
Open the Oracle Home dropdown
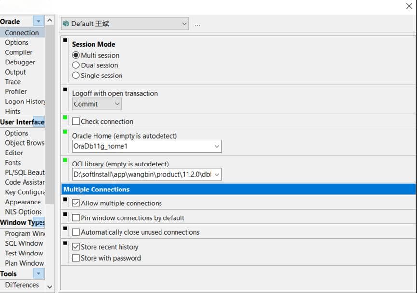[x=217, y=146]
